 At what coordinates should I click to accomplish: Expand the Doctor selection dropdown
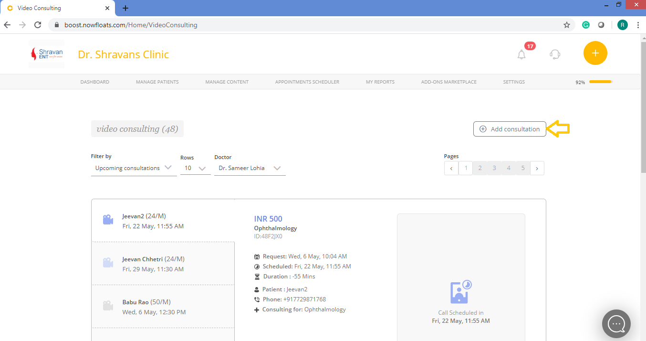click(250, 168)
